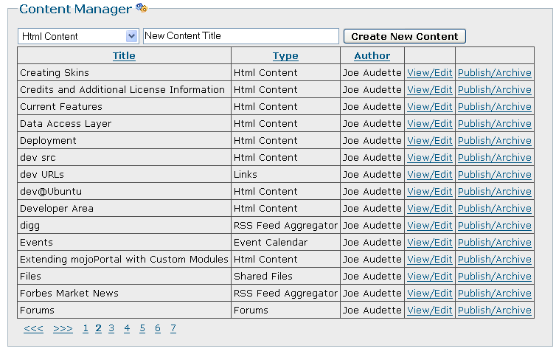Go to the first page with <<<

tap(33, 329)
